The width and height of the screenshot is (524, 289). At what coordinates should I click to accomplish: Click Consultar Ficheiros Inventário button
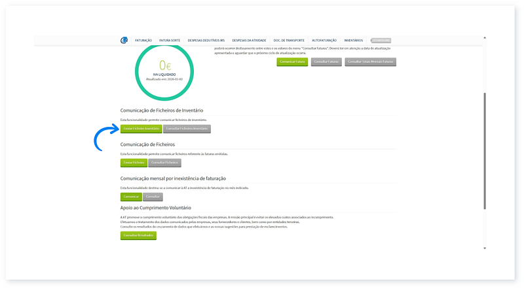(187, 129)
